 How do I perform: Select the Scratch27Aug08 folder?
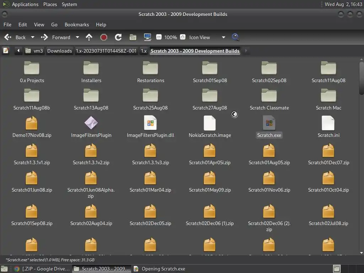pos(210,100)
